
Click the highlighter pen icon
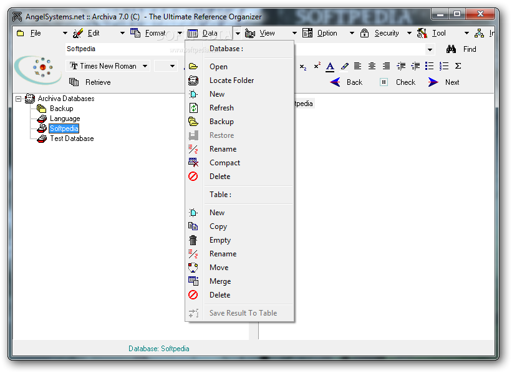coord(344,66)
